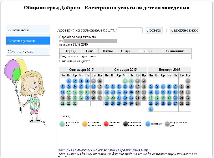214x158 pixels.
Task: Select day 1 in Септември 2015 calendar
Action: tap(68, 81)
